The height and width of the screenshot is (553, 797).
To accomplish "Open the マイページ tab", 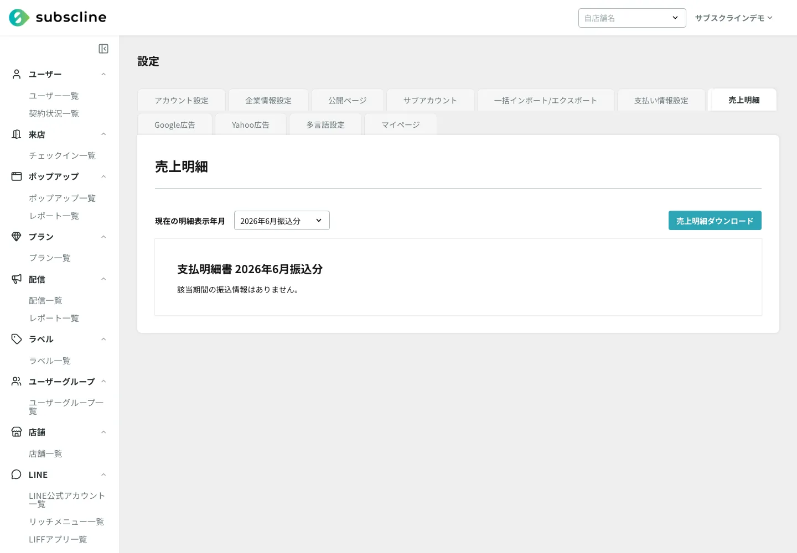I will click(x=401, y=124).
